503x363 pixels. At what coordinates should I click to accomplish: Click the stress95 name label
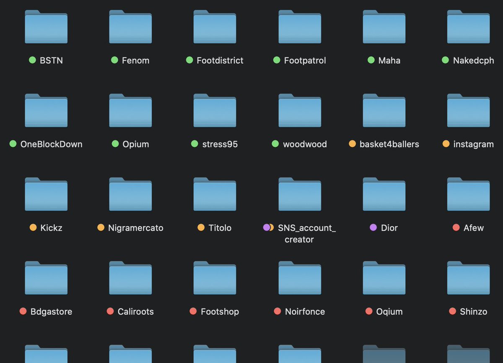pos(220,144)
